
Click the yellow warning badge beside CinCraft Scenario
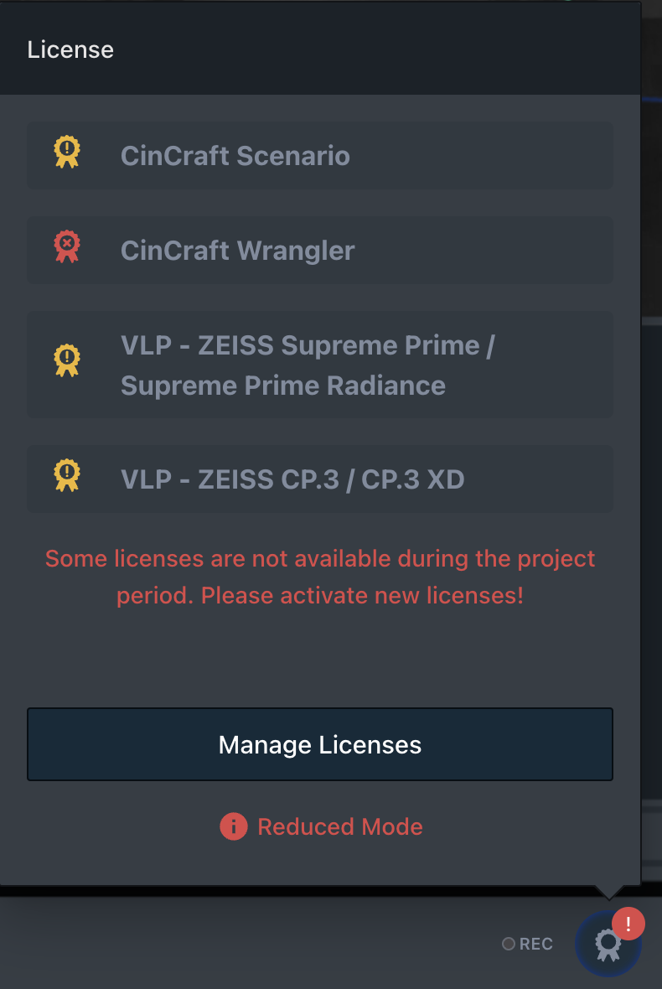click(67, 153)
